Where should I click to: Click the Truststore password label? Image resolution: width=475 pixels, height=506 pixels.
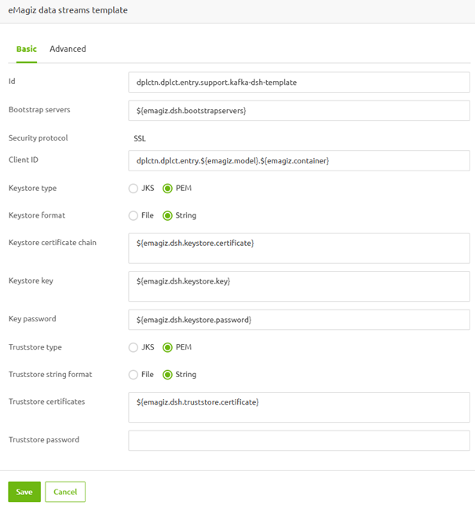point(44,440)
